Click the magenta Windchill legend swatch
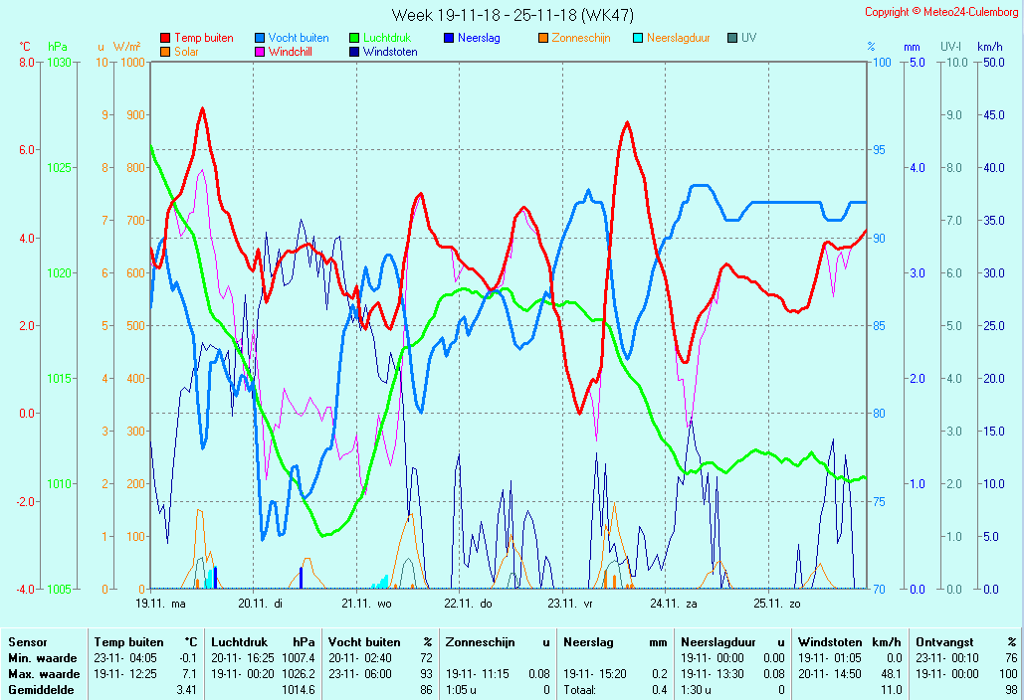1024x700 pixels. tap(260, 52)
